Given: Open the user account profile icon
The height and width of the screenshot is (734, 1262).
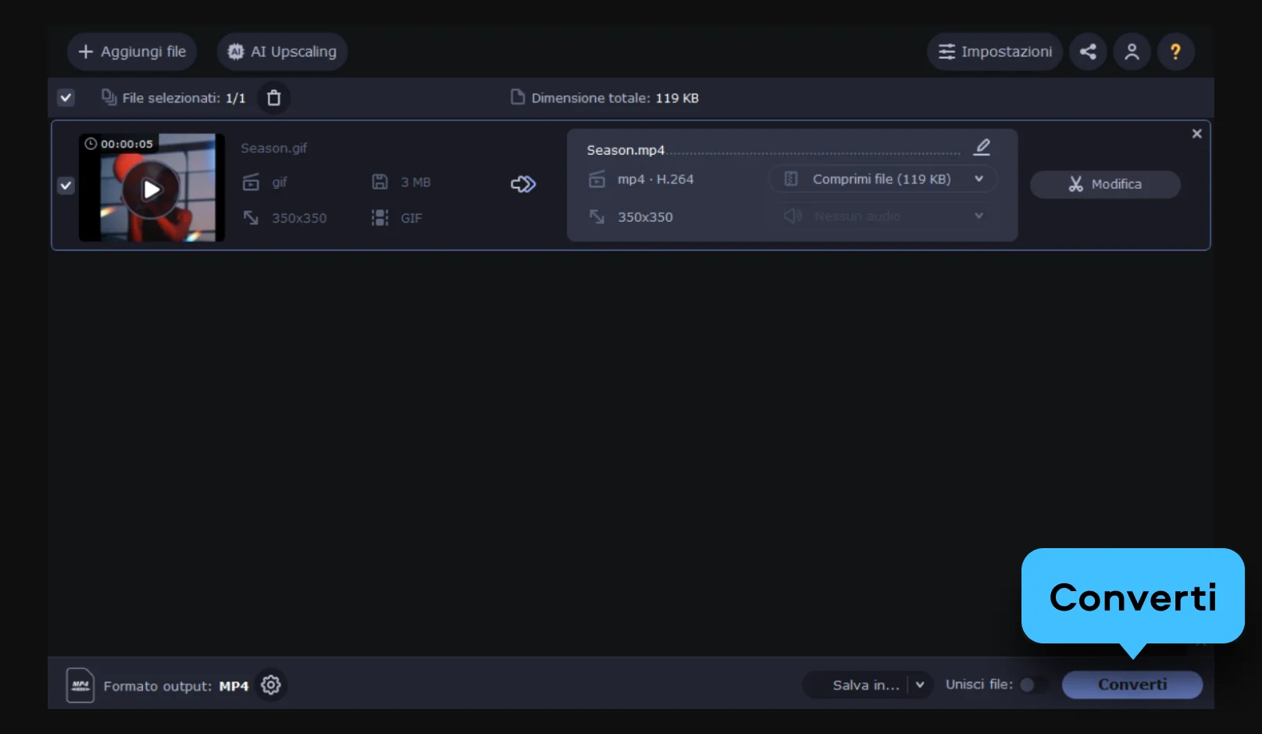Looking at the screenshot, I should [1132, 52].
